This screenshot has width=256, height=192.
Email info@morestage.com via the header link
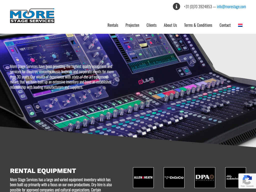click(x=231, y=7)
